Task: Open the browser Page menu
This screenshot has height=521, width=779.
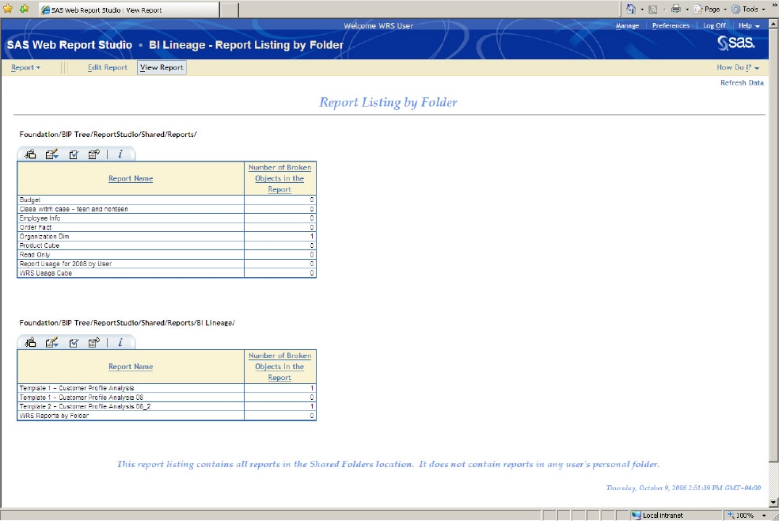Action: [x=710, y=9]
